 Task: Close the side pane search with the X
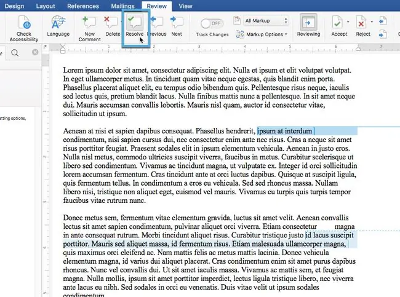[35, 52]
